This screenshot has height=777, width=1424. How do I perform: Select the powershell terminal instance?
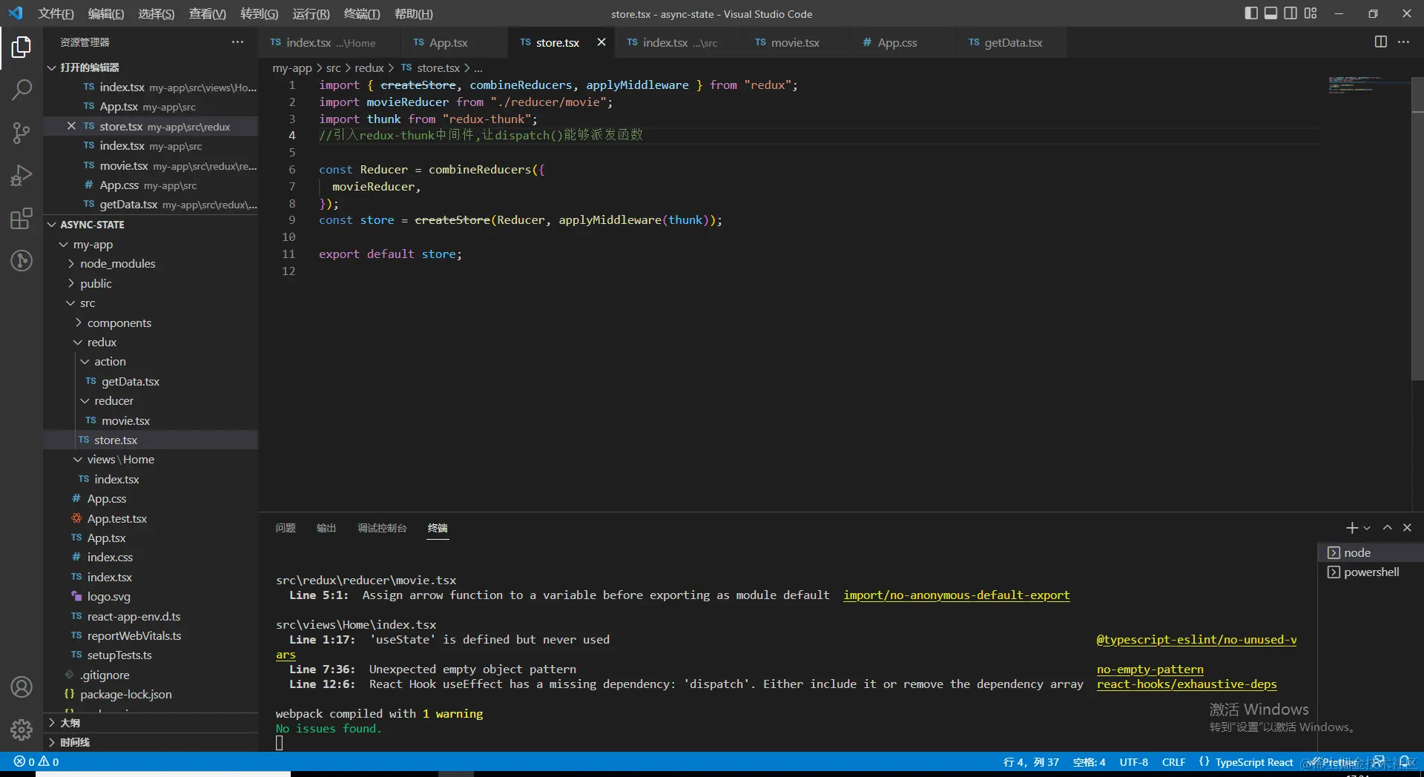(1371, 572)
